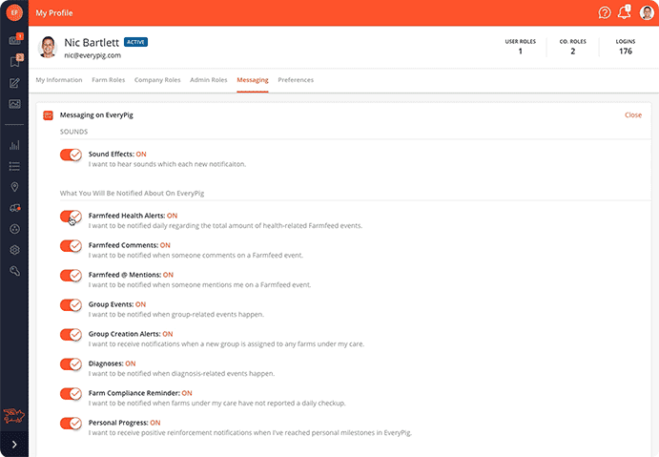The width and height of the screenshot is (659, 457).
Task: Open the image gallery icon in sidebar
Action: click(x=14, y=104)
